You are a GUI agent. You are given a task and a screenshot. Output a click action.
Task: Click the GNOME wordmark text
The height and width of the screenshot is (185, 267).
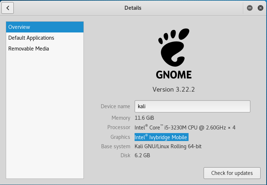tap(174, 75)
